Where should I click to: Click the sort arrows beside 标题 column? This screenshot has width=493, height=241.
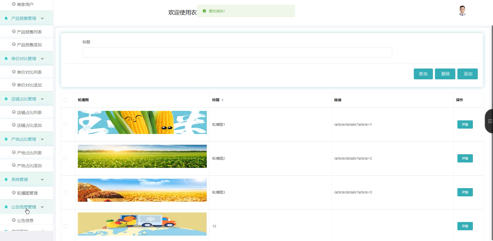coord(223,100)
